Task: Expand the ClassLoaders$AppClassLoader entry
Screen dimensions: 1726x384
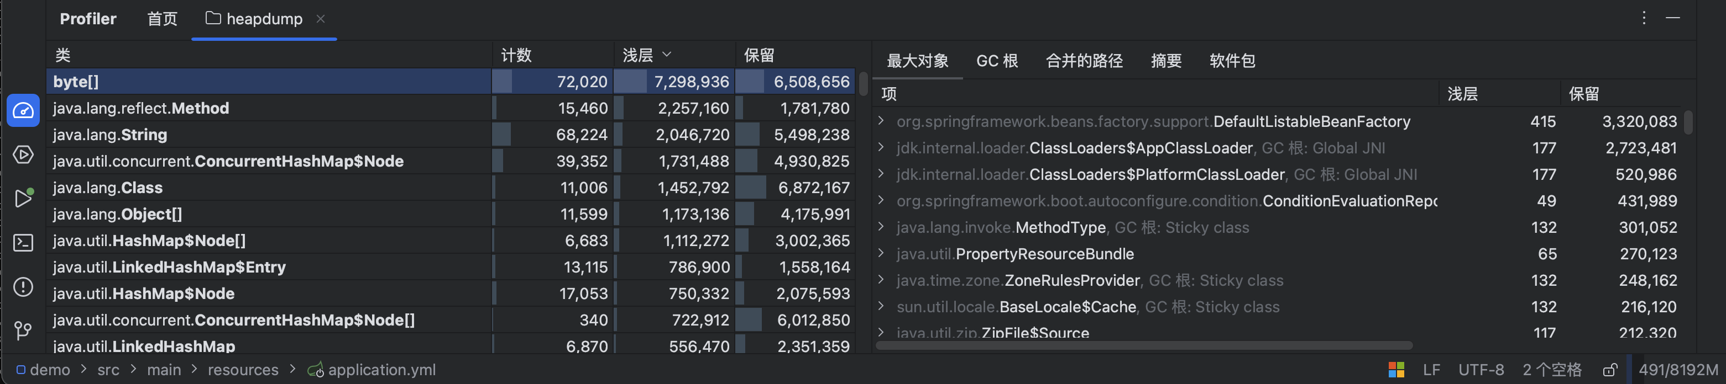Action: point(881,148)
